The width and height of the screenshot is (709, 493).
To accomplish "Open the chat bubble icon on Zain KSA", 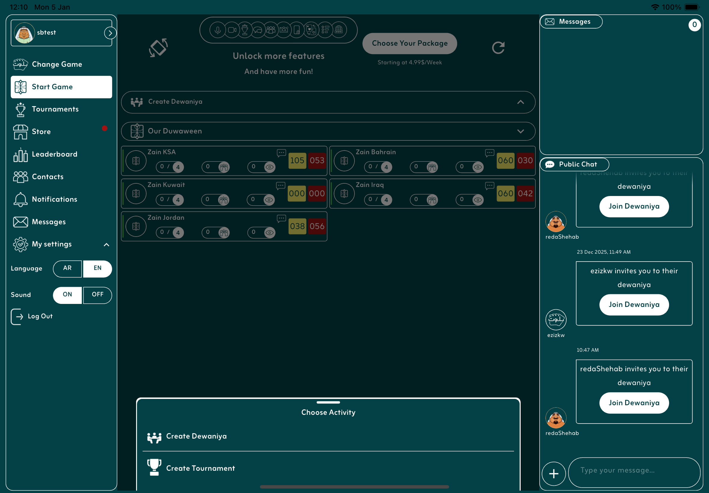I will (281, 153).
